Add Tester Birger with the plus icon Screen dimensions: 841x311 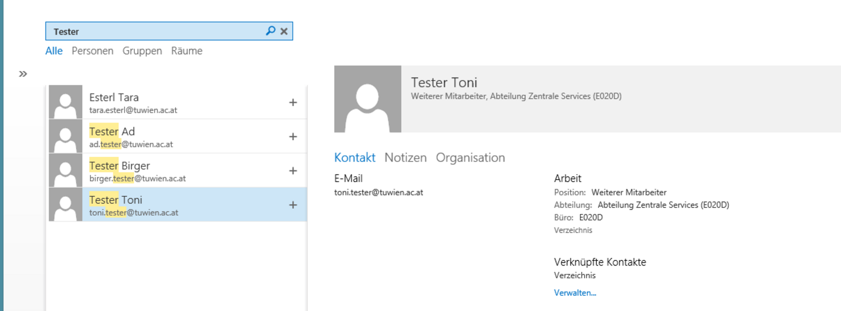(293, 171)
